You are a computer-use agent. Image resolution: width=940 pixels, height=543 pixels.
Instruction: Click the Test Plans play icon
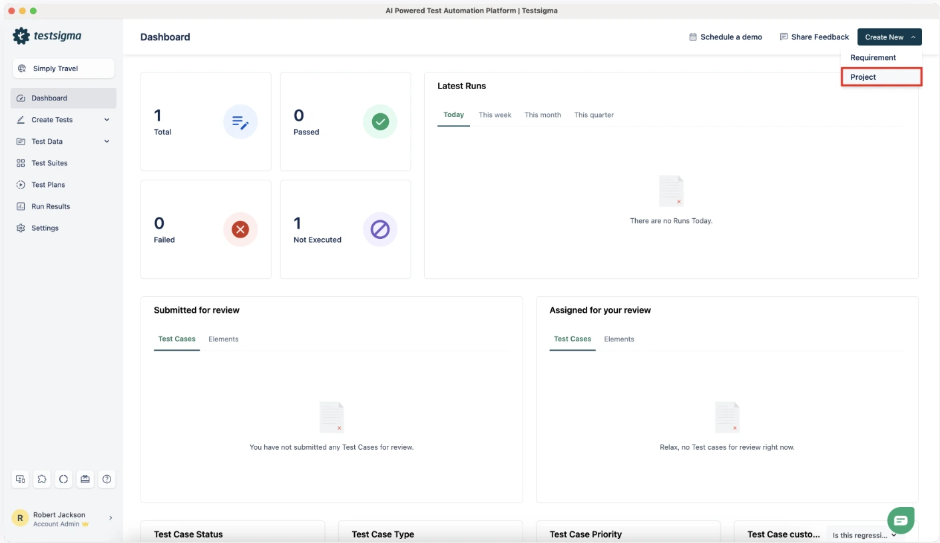(21, 184)
